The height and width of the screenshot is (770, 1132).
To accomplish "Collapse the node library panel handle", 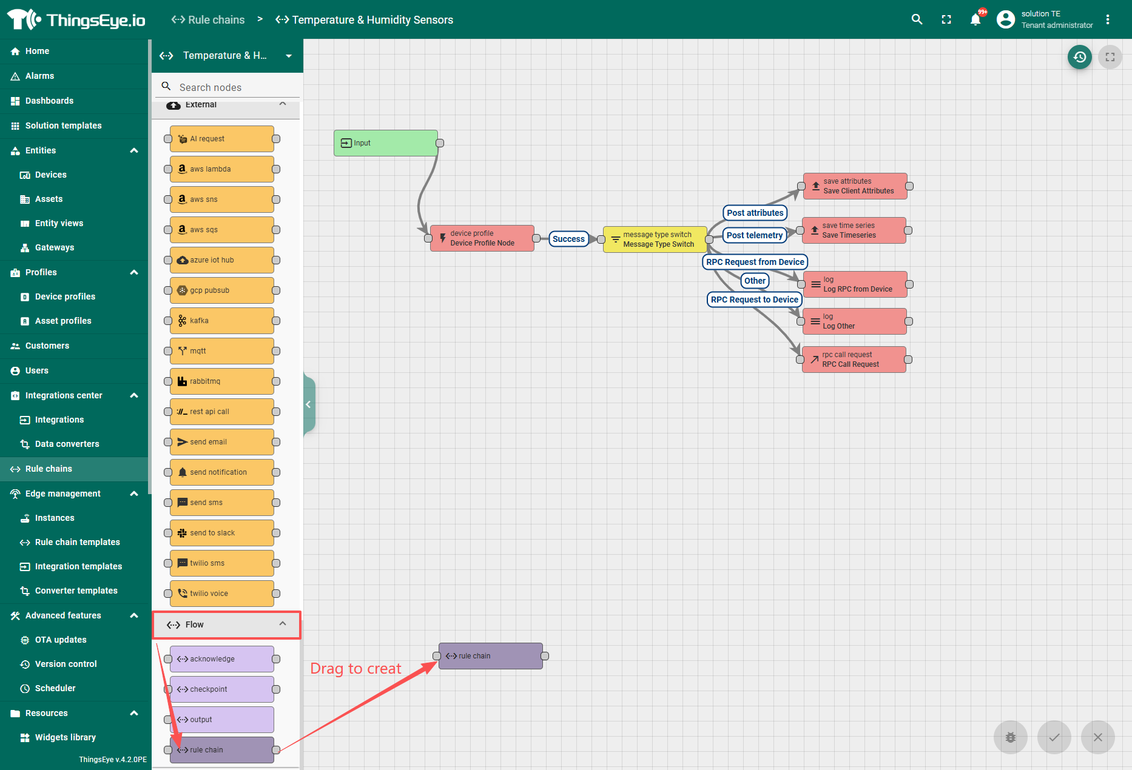I will point(309,404).
